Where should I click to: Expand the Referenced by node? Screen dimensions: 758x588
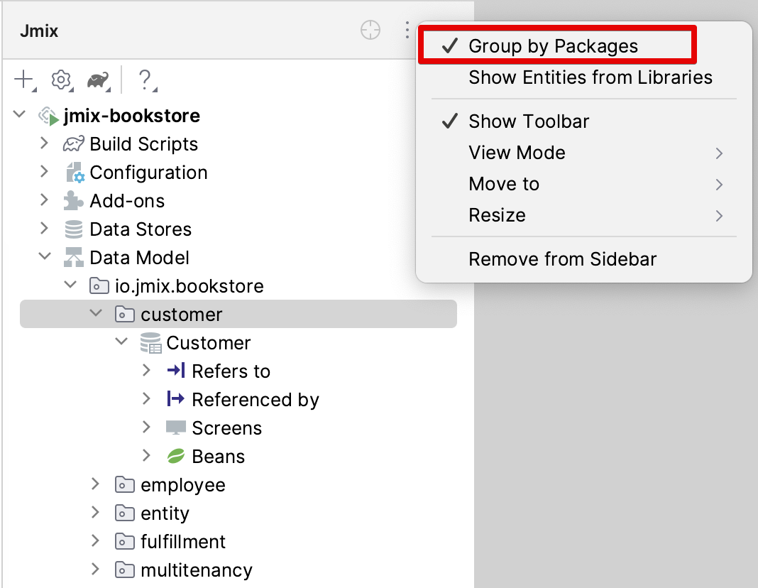pyautogui.click(x=146, y=398)
